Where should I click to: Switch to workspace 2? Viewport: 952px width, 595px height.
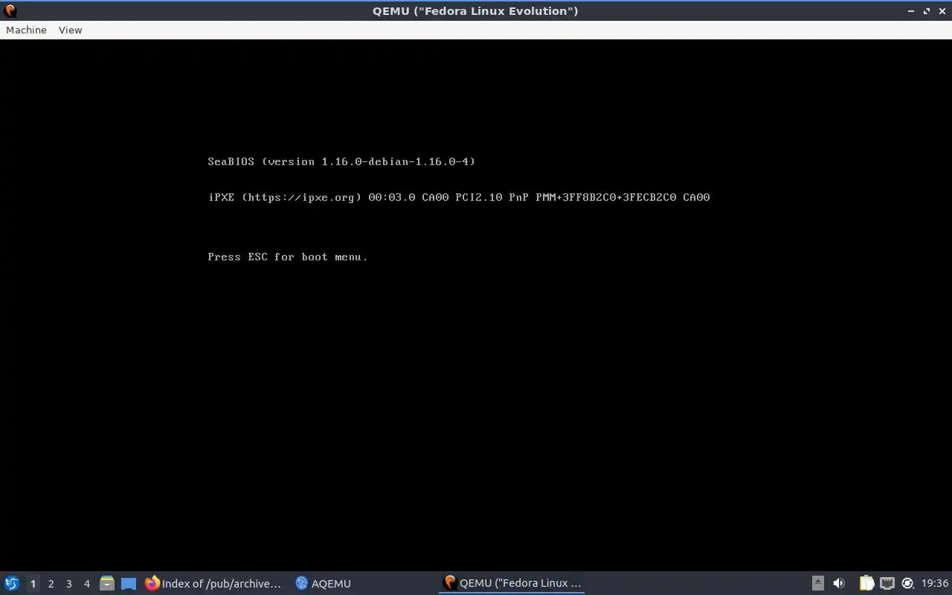point(51,584)
